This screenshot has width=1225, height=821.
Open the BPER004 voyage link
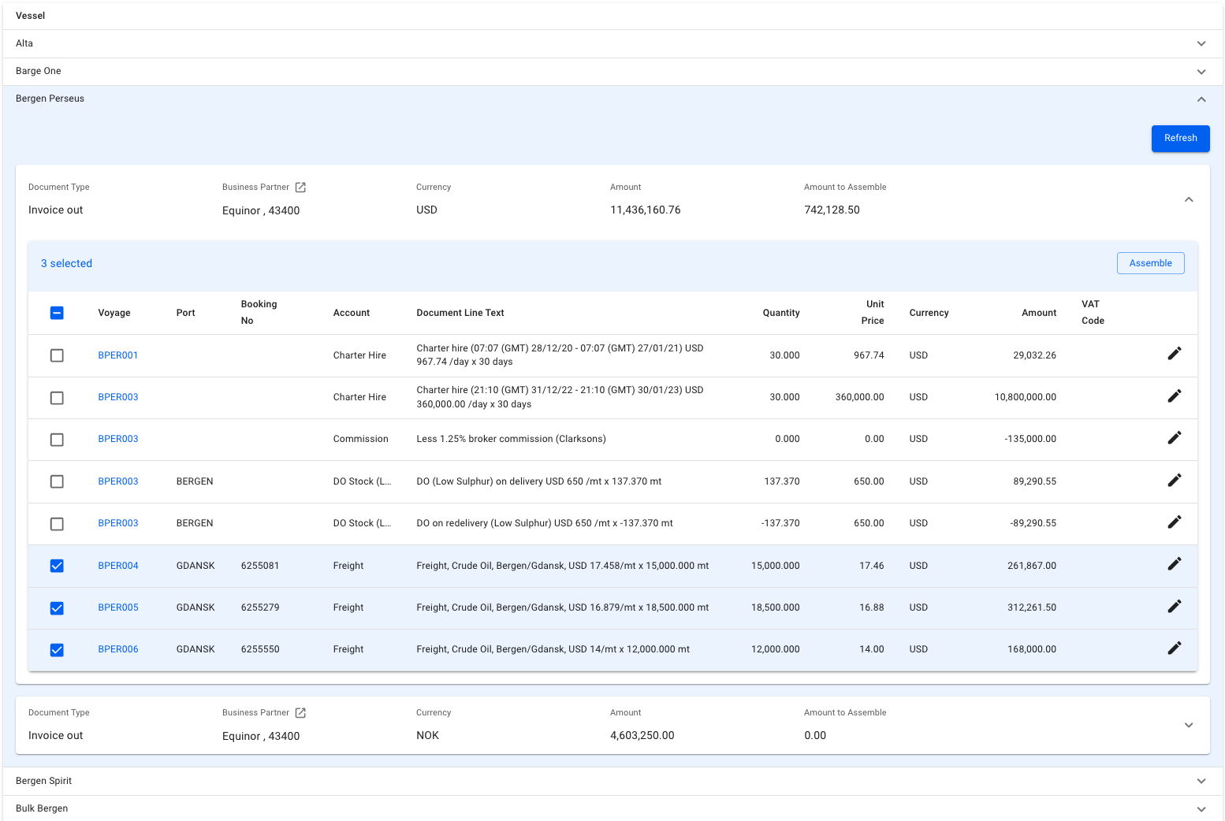(x=118, y=566)
